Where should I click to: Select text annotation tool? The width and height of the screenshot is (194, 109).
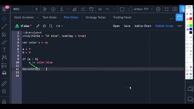tap(4, 50)
